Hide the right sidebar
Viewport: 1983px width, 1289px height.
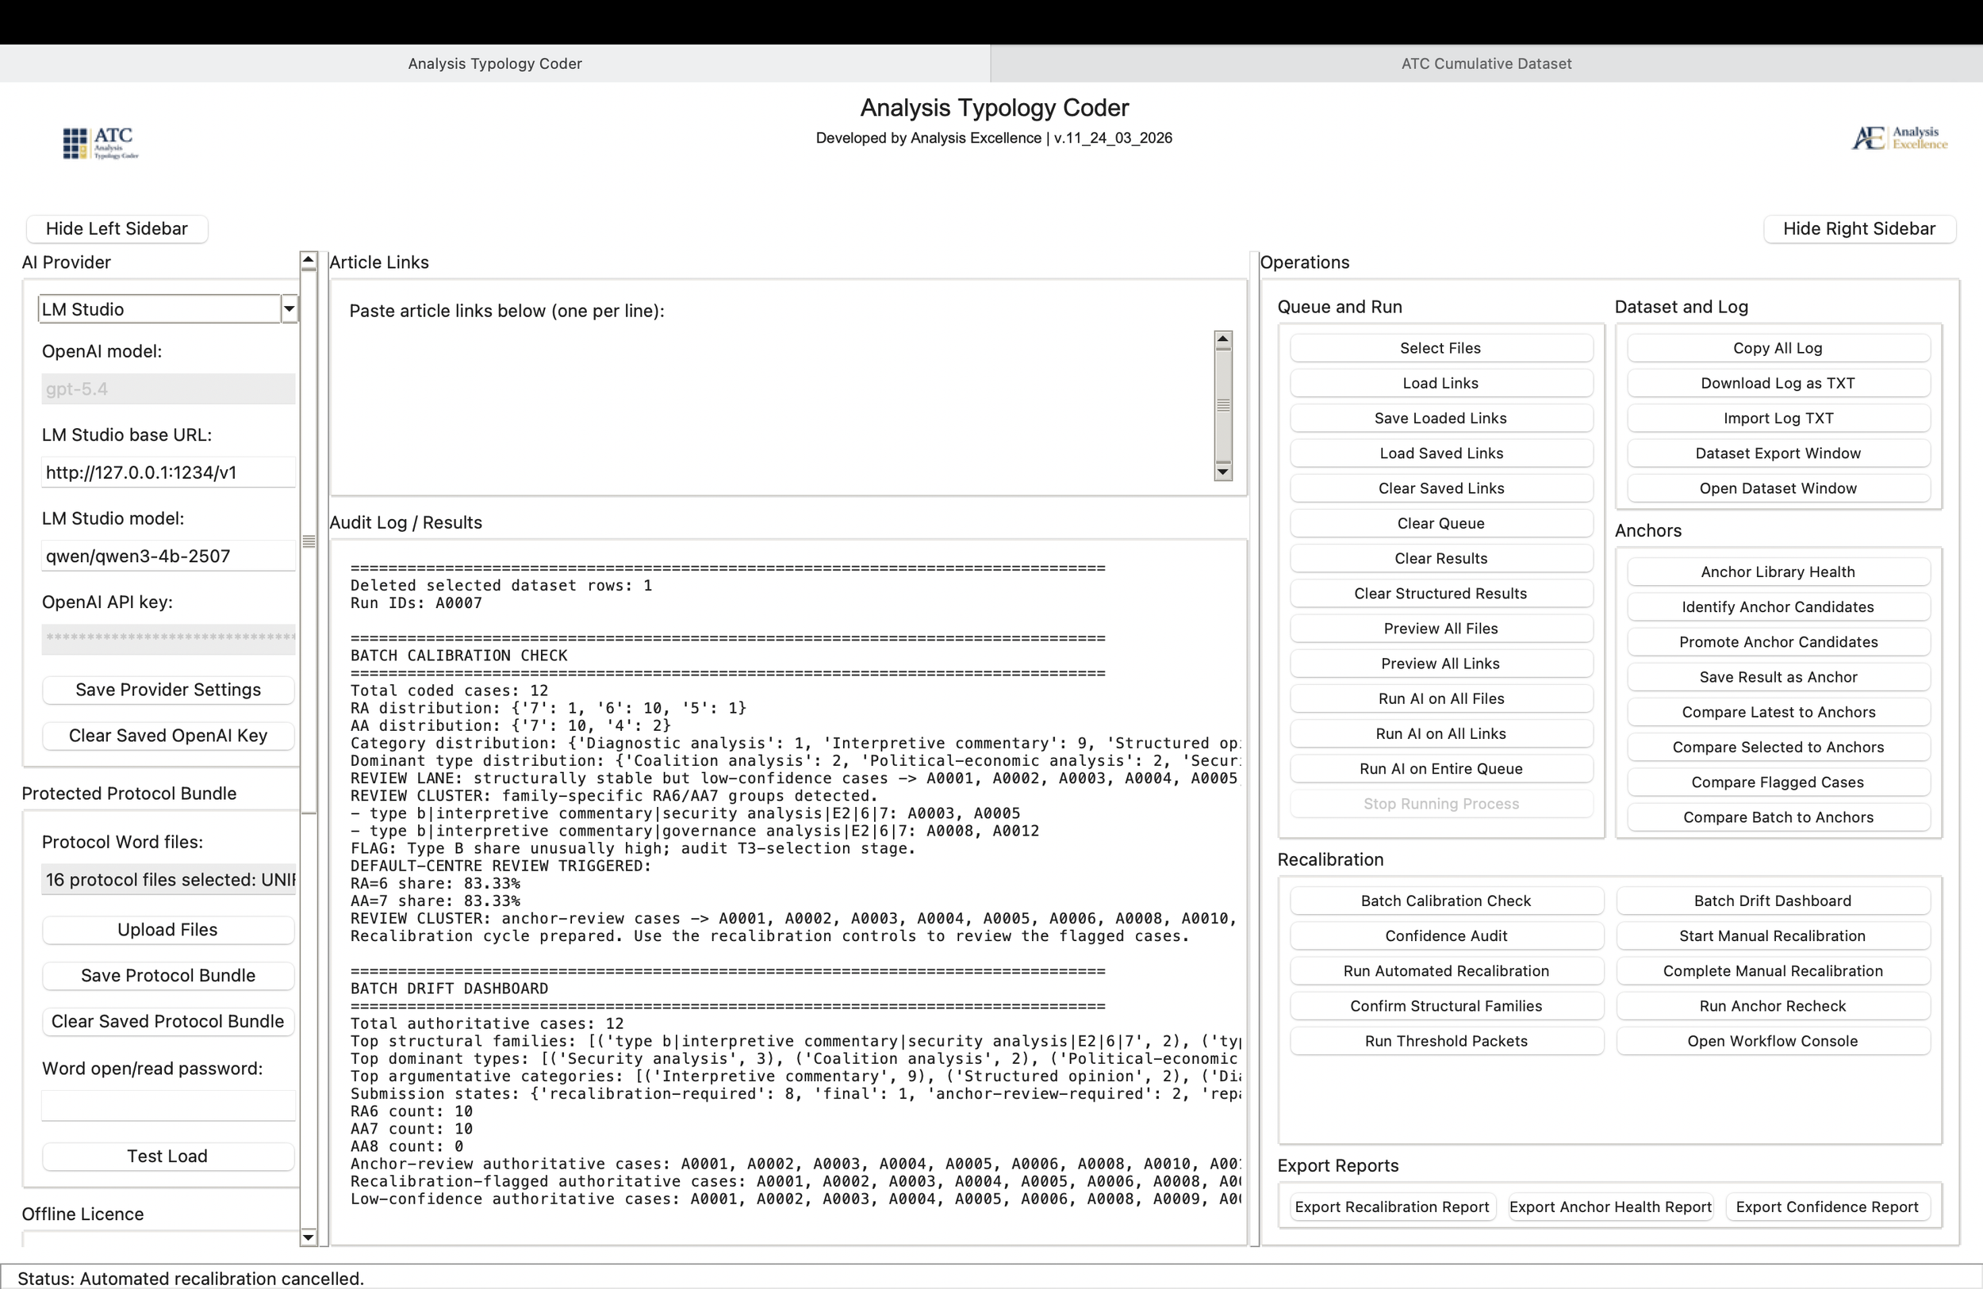pos(1861,228)
